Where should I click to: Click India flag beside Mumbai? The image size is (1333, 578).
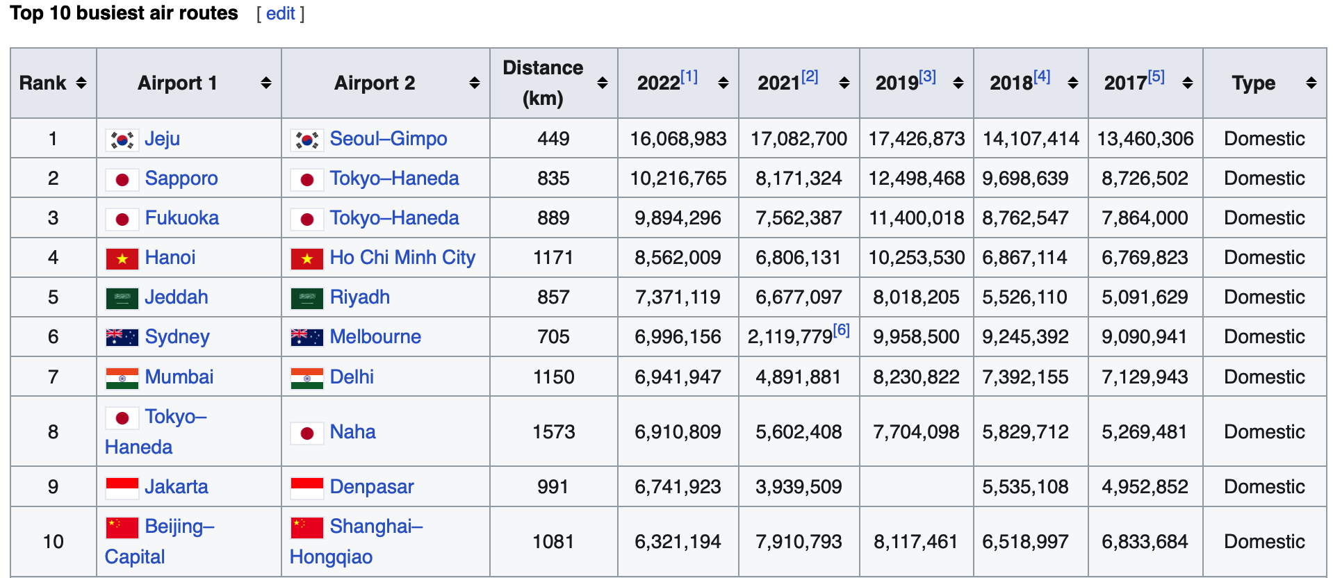click(x=122, y=378)
